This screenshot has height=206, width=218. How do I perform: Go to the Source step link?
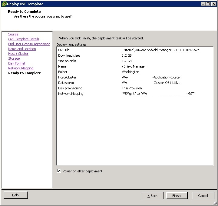pyautogui.click(x=13, y=35)
